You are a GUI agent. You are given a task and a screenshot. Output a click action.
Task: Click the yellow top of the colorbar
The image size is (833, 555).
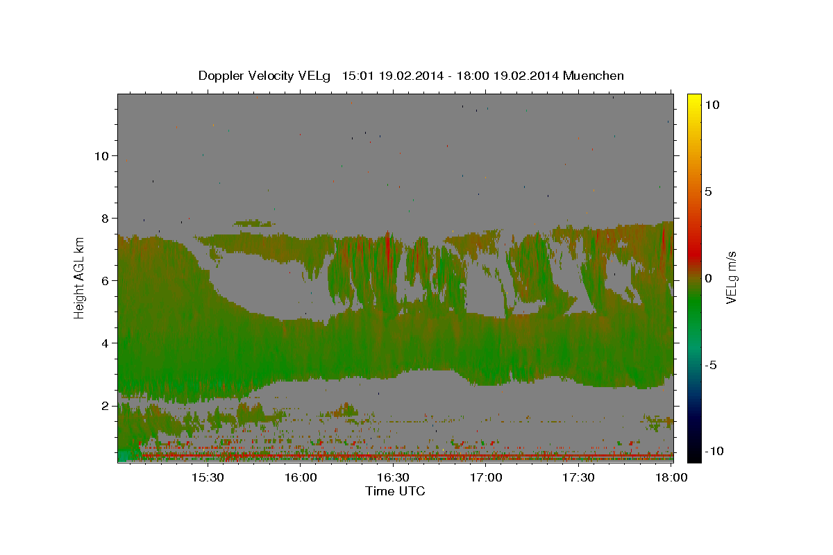click(693, 99)
